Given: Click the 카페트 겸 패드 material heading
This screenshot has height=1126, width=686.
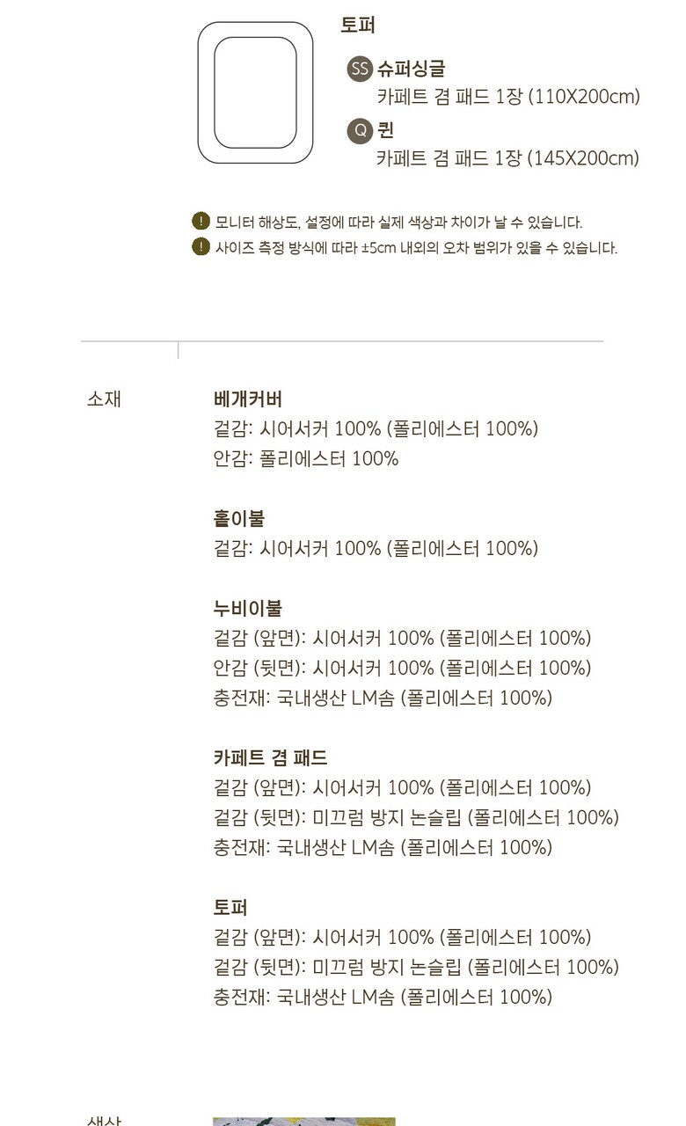Looking at the screenshot, I should coord(270,757).
